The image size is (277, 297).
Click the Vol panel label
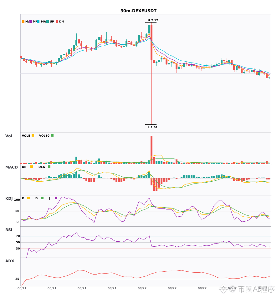tap(8, 136)
